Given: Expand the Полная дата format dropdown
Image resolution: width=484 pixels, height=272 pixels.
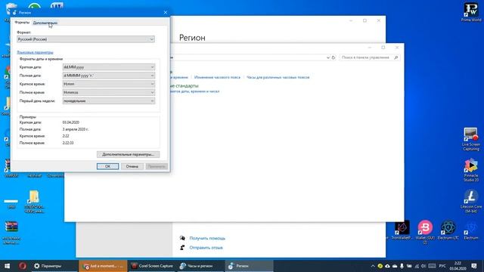Looking at the screenshot, I should (x=109, y=76).
